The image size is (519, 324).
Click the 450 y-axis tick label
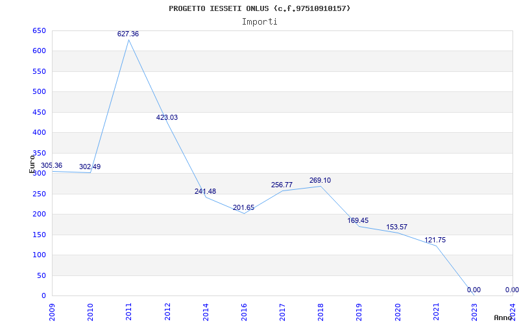39,112
